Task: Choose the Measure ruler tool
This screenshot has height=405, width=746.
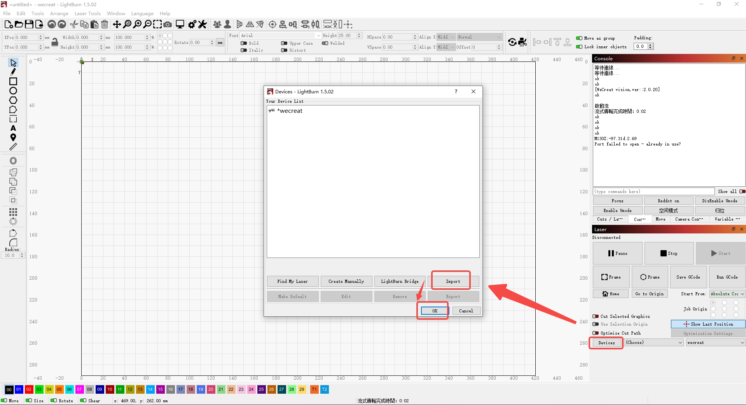Action: (13, 147)
